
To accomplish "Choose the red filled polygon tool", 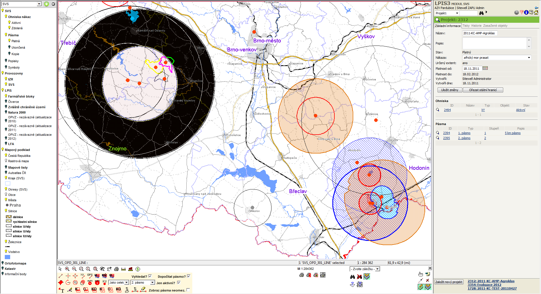I will (x=61, y=282).
